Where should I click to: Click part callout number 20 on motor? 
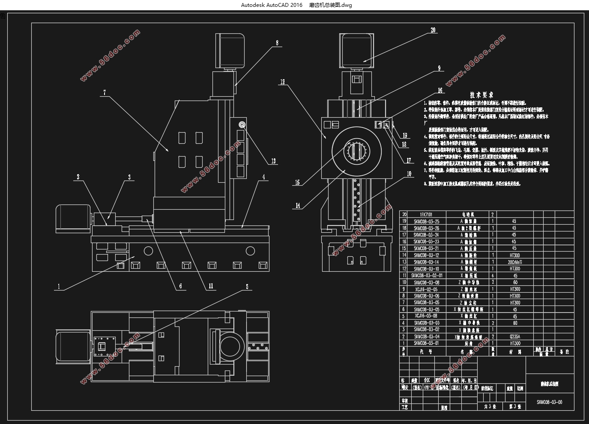coord(433,30)
